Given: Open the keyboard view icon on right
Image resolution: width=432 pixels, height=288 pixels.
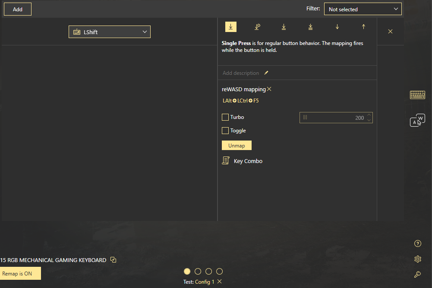Looking at the screenshot, I should [417, 95].
